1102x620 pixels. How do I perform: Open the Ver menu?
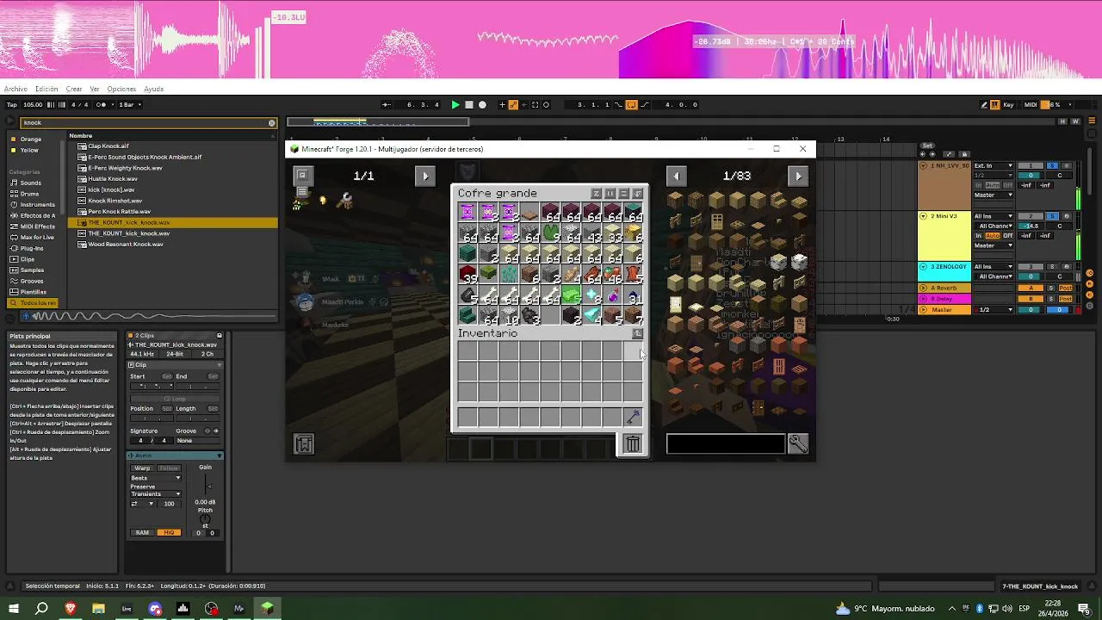pos(95,89)
